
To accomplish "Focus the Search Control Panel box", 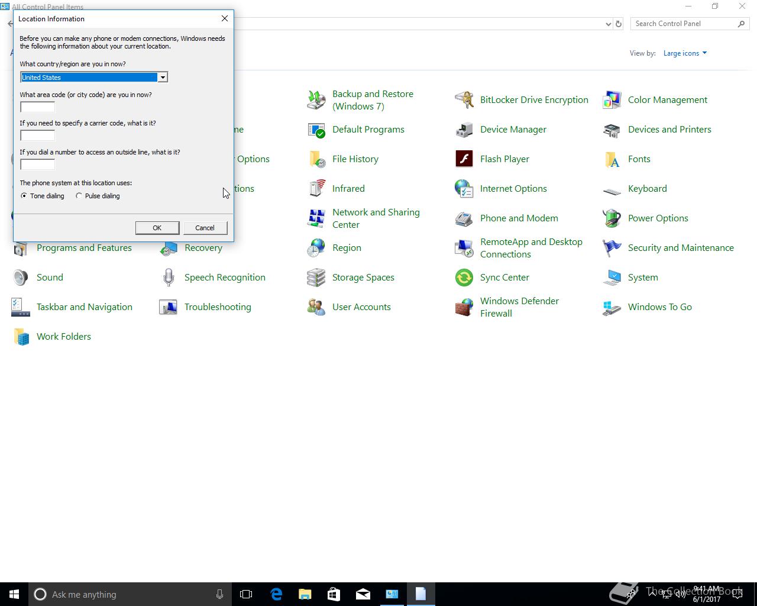I will (x=690, y=24).
